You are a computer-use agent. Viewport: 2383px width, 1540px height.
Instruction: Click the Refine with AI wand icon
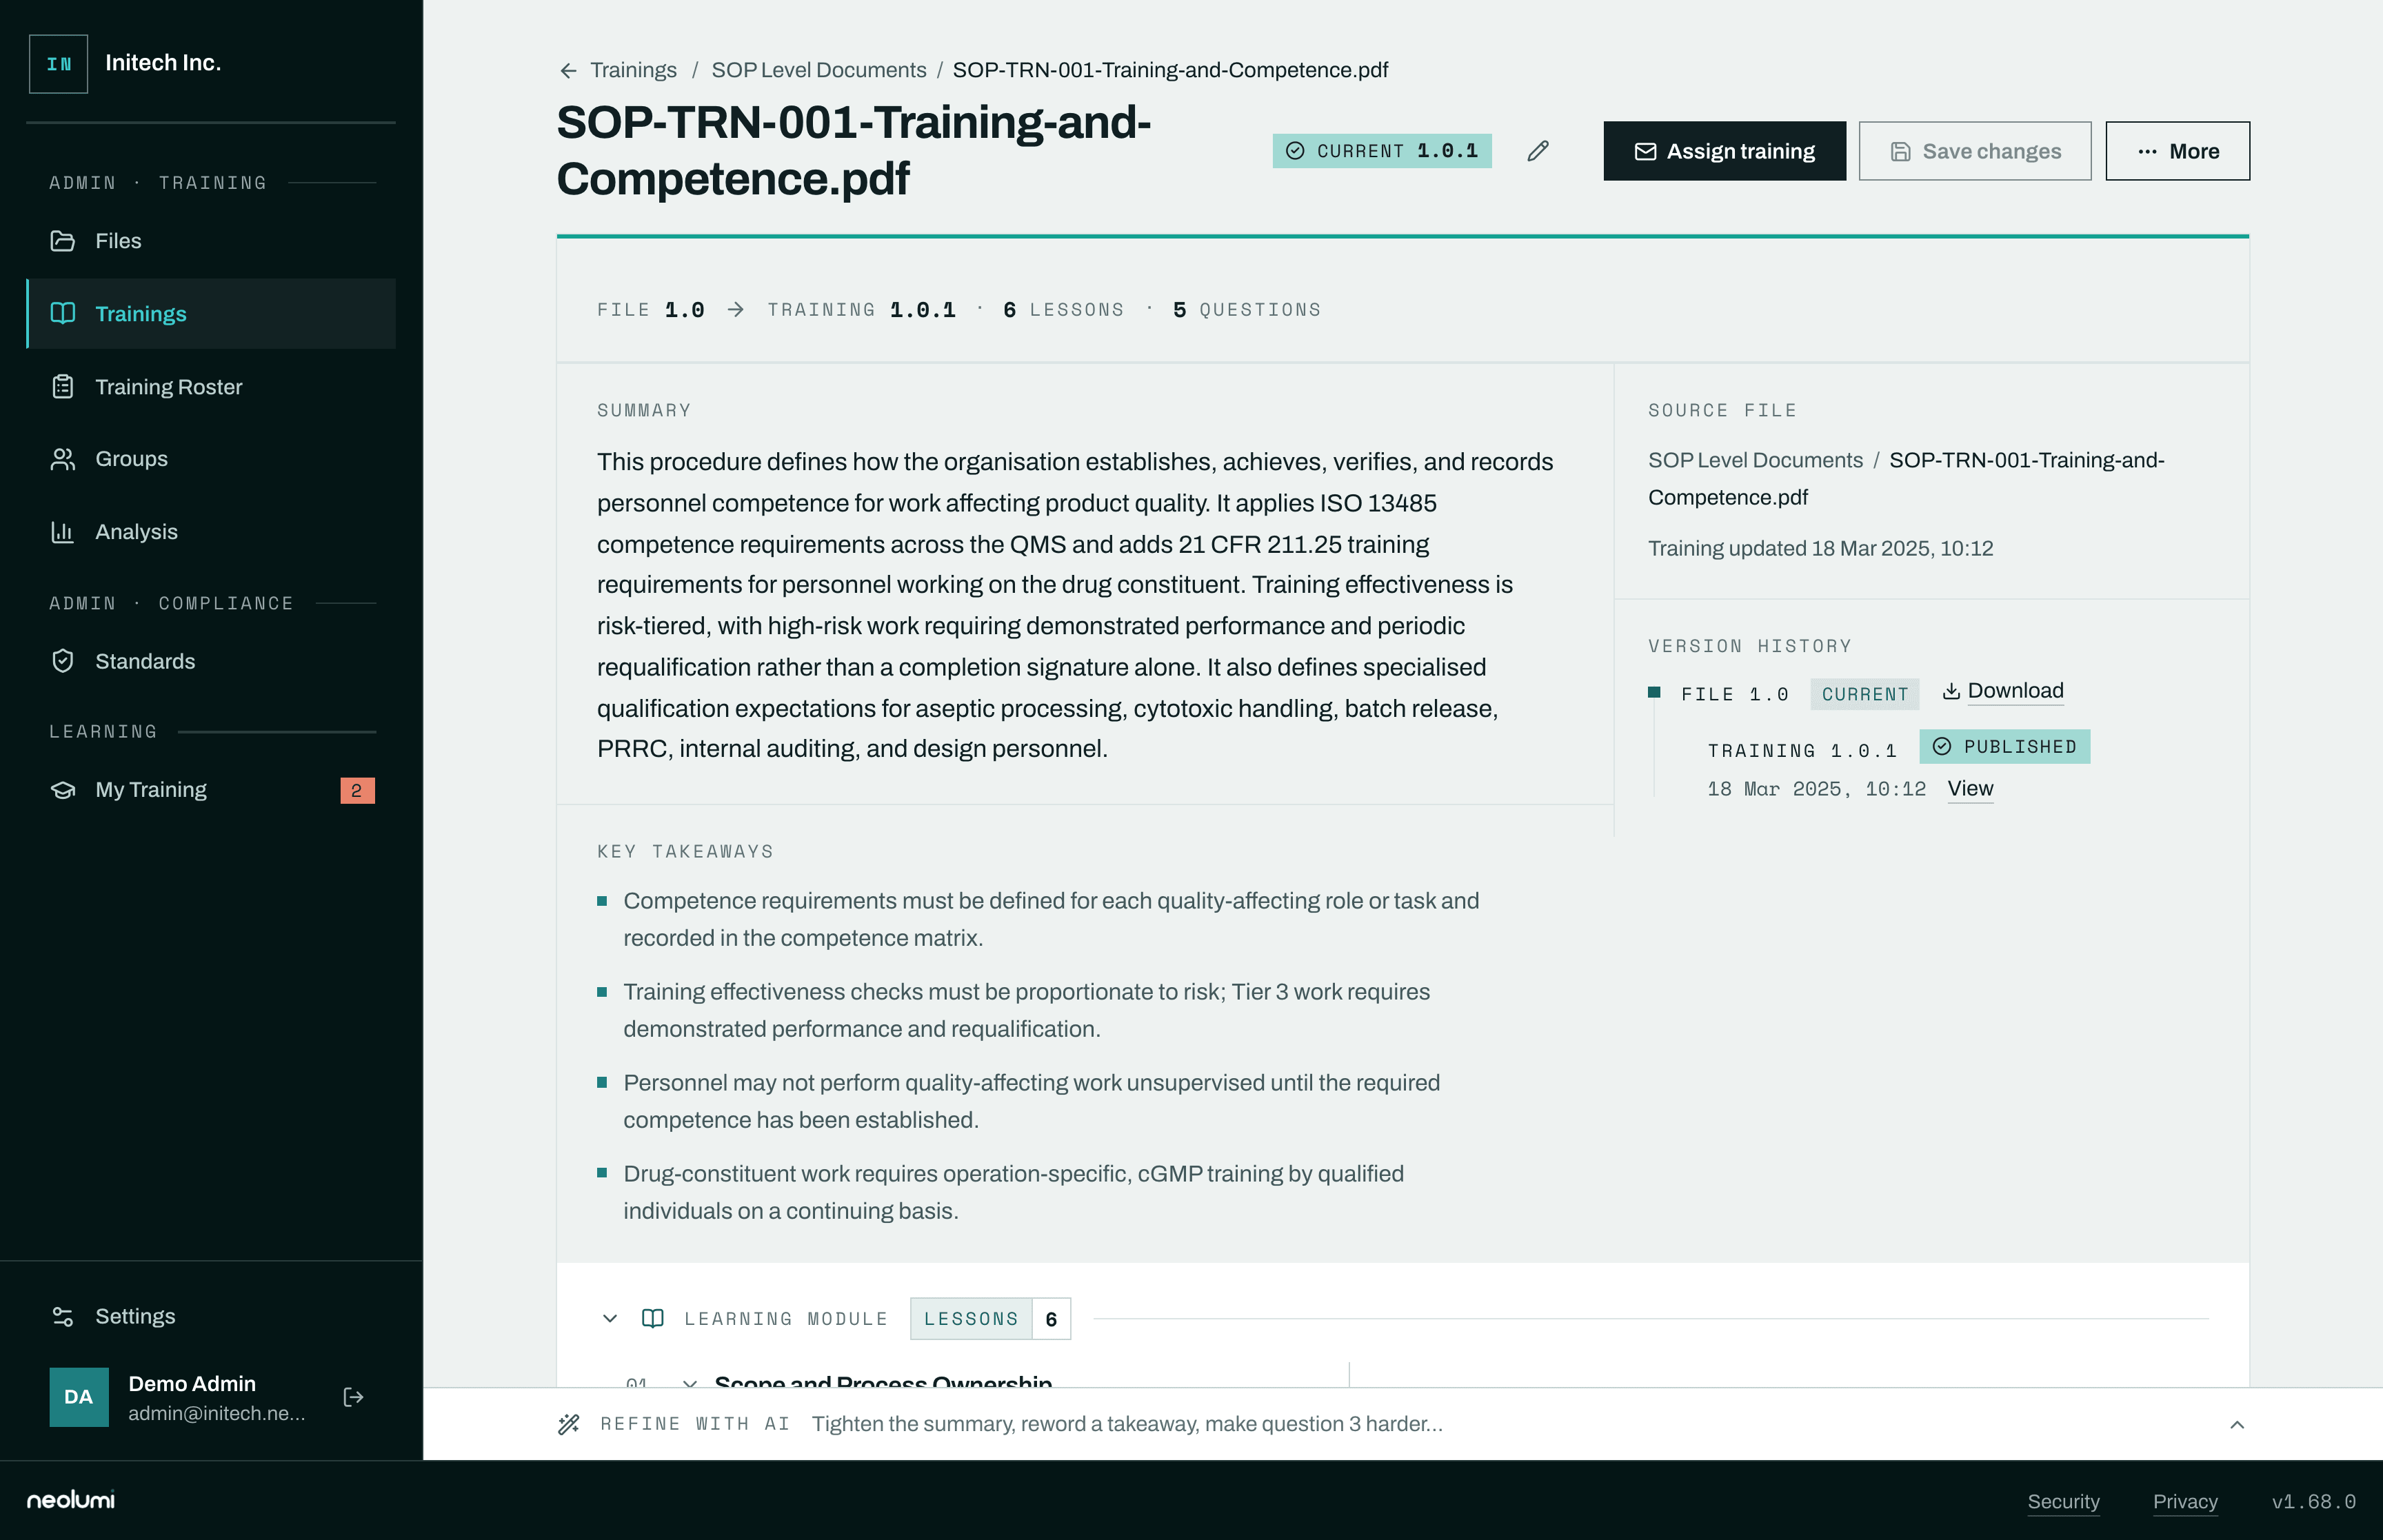pyautogui.click(x=569, y=1424)
